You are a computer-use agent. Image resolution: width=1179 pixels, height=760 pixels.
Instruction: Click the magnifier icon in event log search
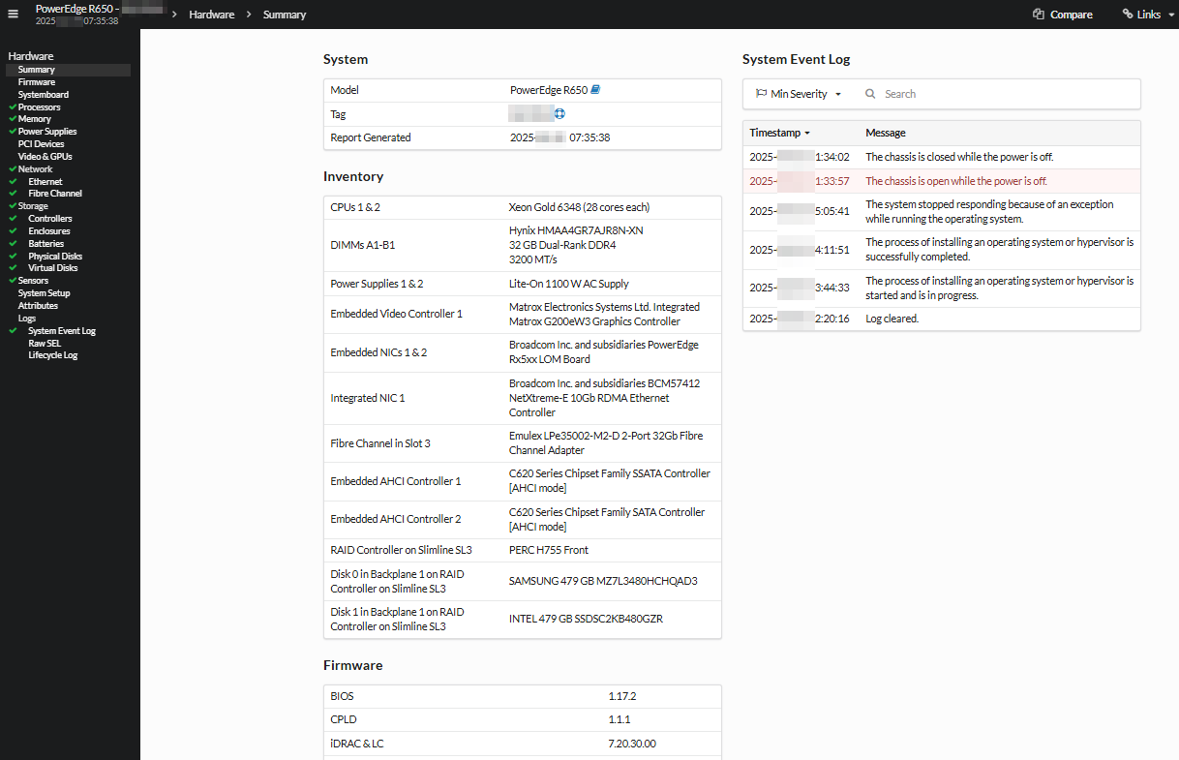click(x=870, y=94)
